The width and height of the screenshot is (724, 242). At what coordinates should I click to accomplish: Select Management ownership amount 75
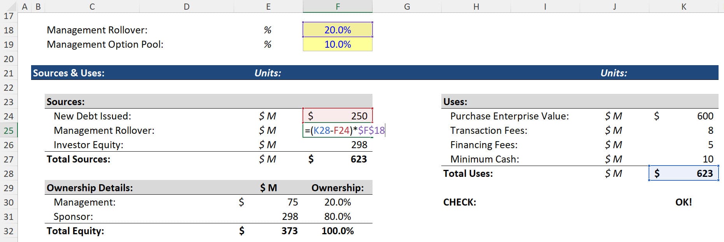pyautogui.click(x=268, y=202)
